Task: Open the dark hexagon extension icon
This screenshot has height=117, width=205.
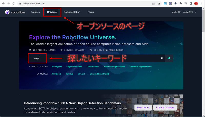Action: coord(176,4)
